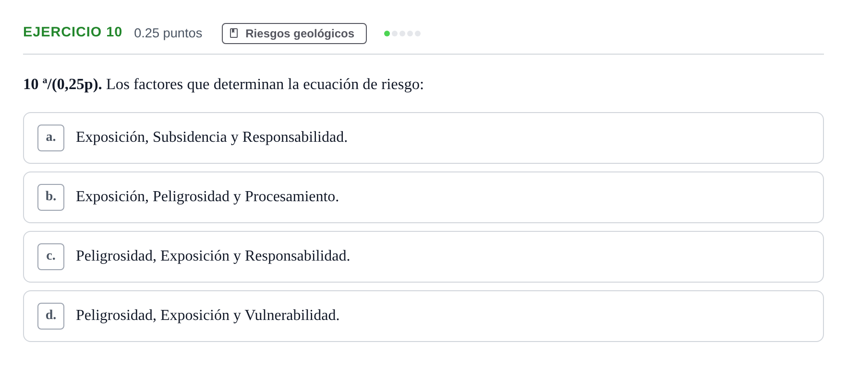
Task: Choose answer letter box a.
Action: pos(51,138)
